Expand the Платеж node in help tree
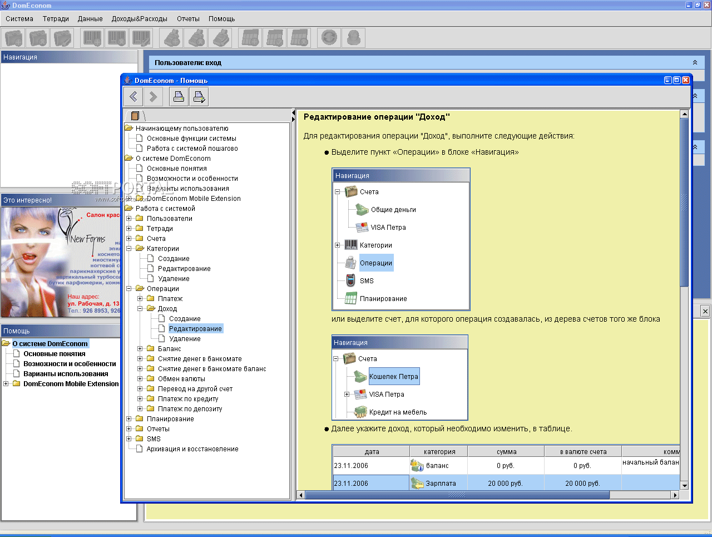 coord(140,299)
